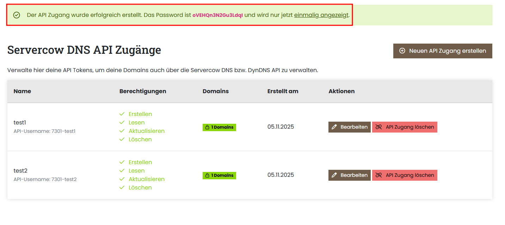
Task: Click the lock icon on test1's Domains badge
Action: pos(207,127)
